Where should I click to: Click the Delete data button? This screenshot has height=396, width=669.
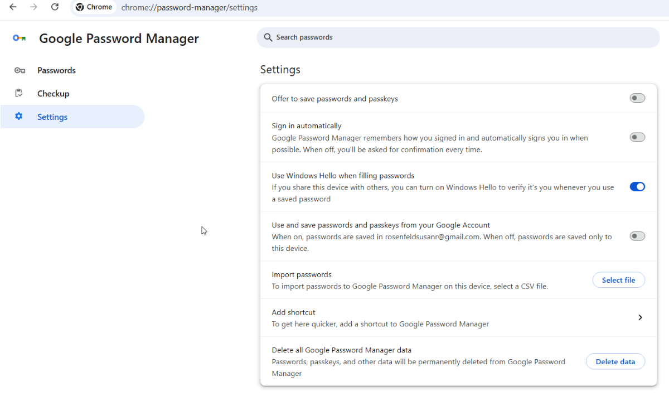(615, 361)
